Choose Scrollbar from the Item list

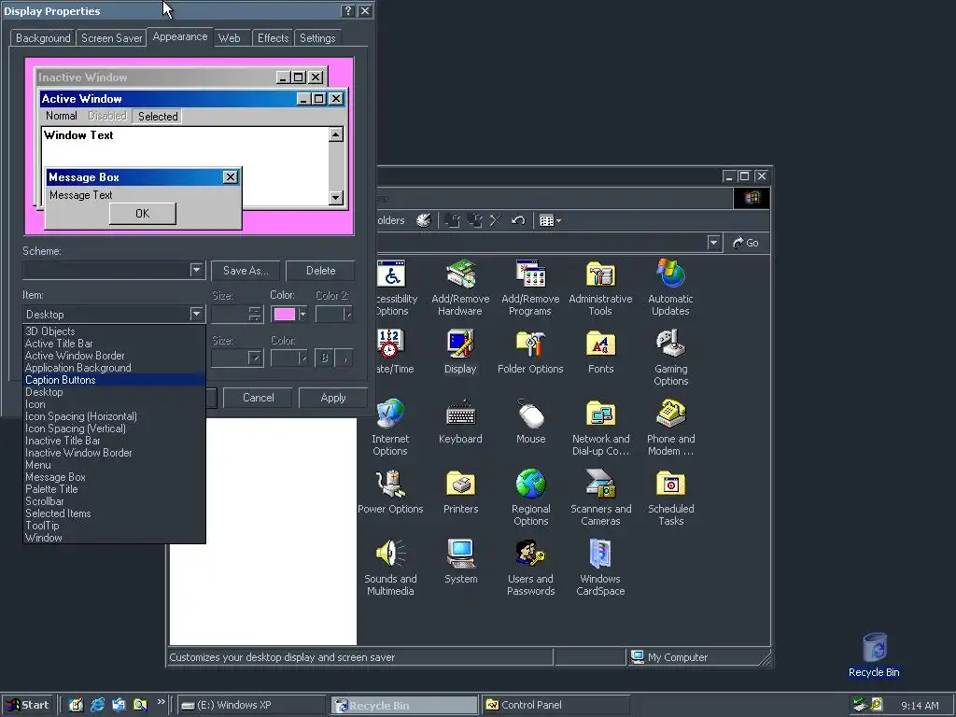[114, 501]
